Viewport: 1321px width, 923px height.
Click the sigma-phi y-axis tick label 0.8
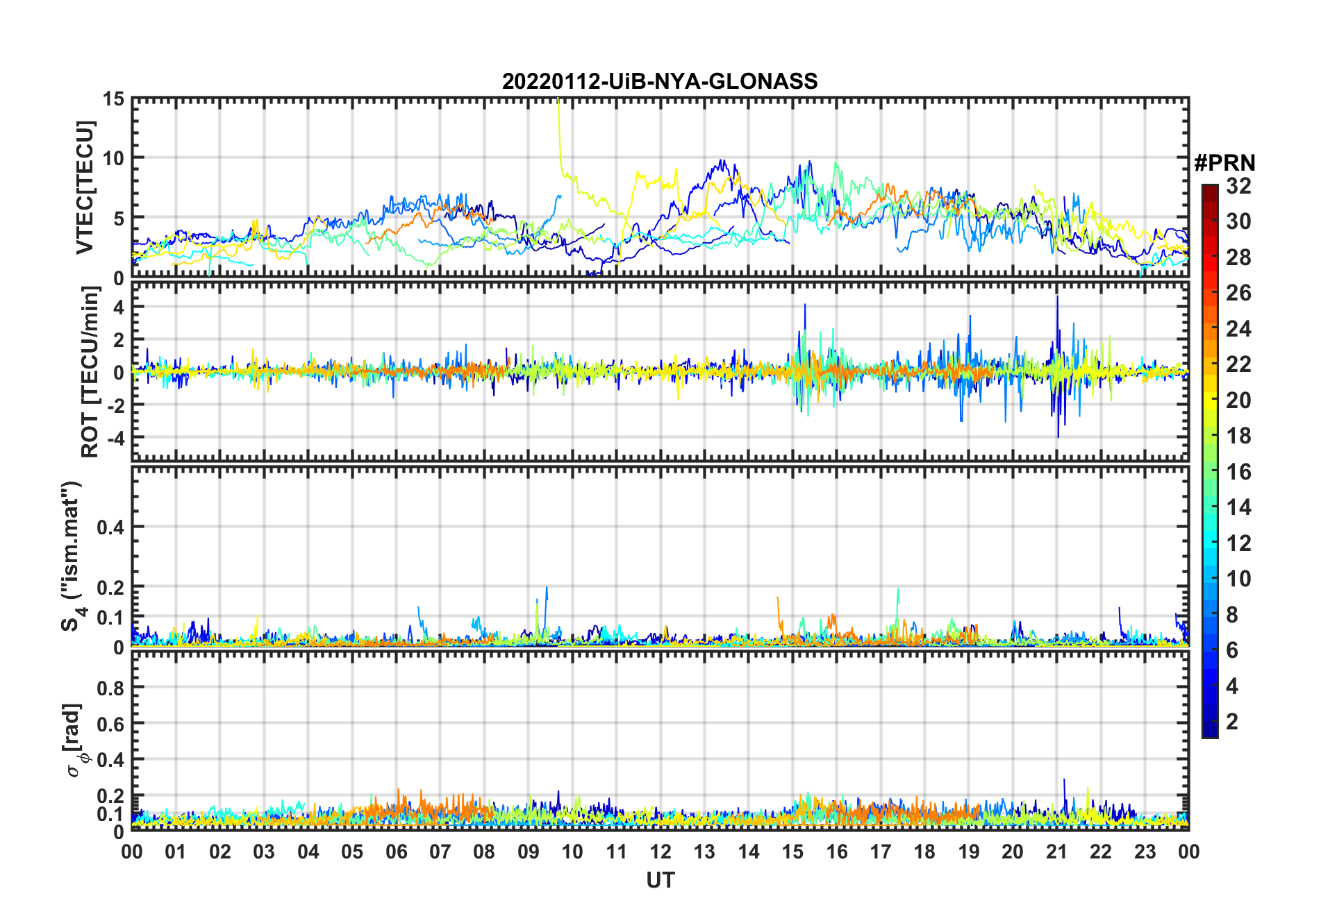(111, 688)
